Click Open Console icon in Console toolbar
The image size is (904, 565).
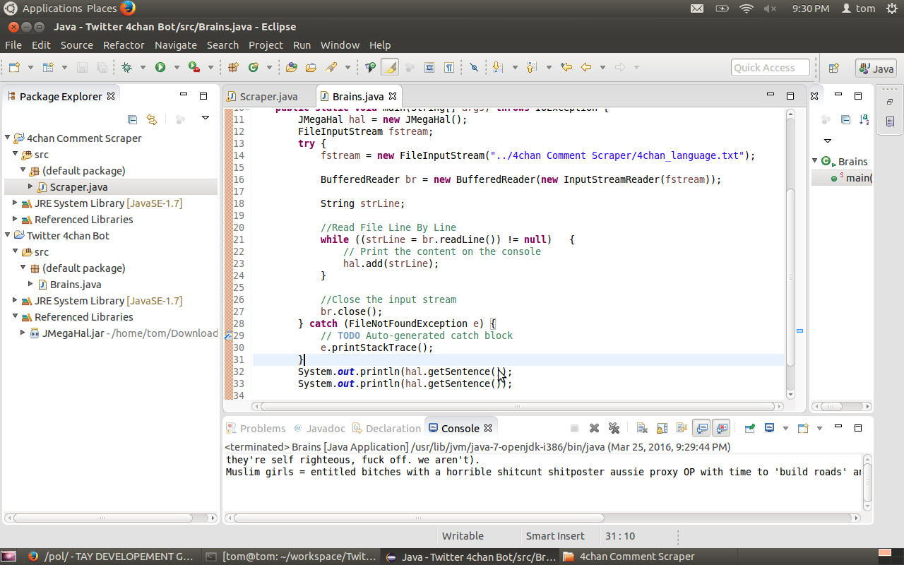pyautogui.click(x=803, y=428)
